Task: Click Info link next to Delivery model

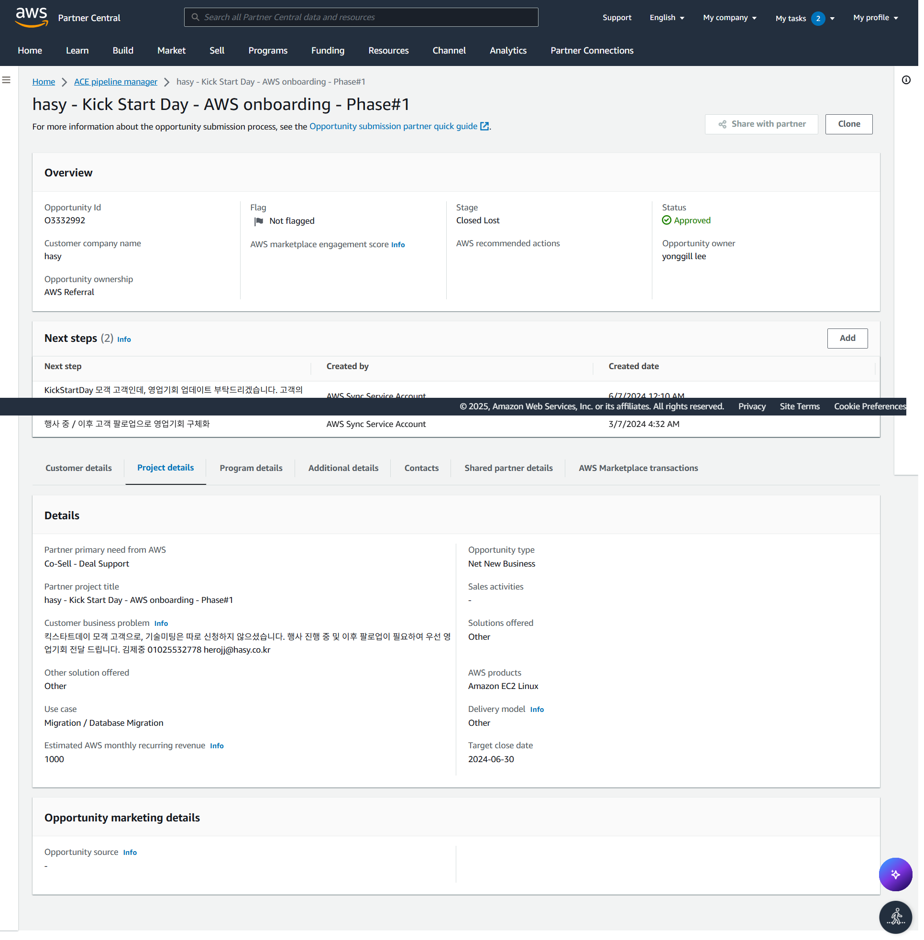Action: click(537, 709)
